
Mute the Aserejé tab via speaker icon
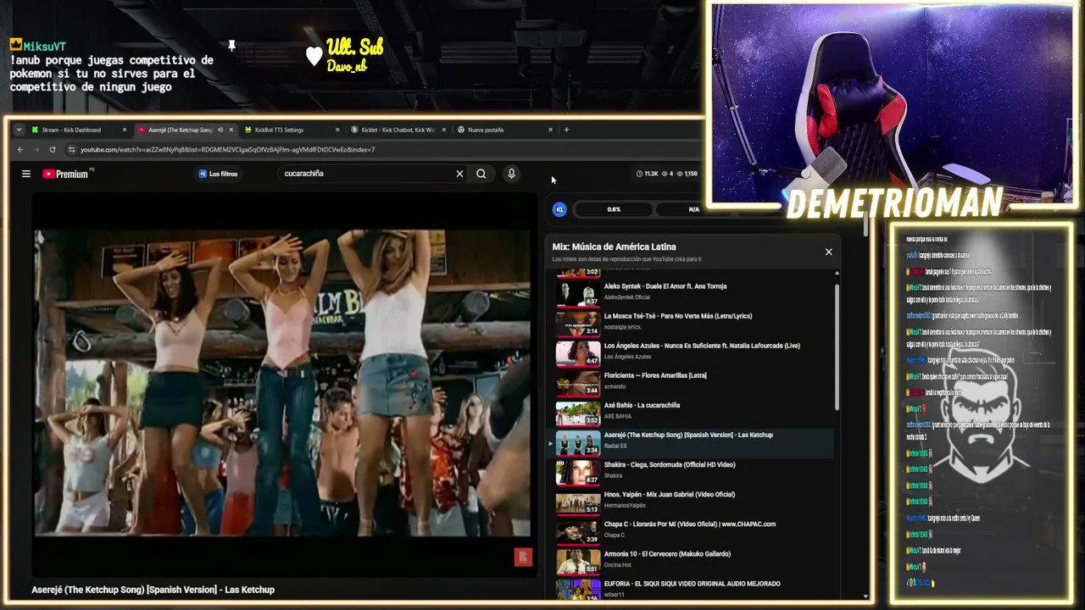(220, 130)
